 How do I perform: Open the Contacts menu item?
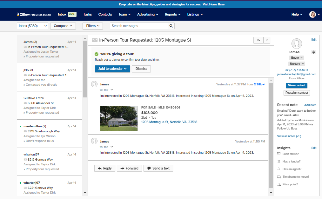pos(105,14)
